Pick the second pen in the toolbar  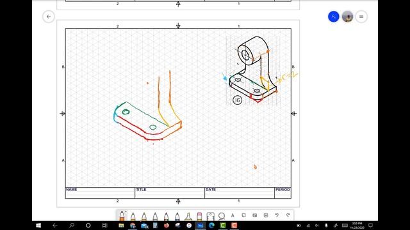[133, 216]
